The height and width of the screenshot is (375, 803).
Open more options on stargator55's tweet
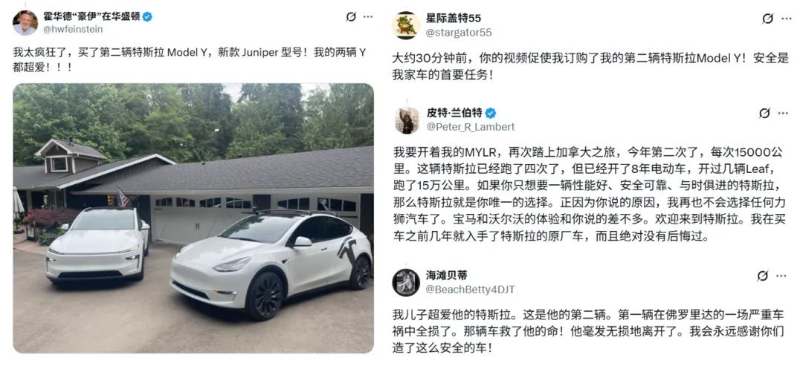786,19
